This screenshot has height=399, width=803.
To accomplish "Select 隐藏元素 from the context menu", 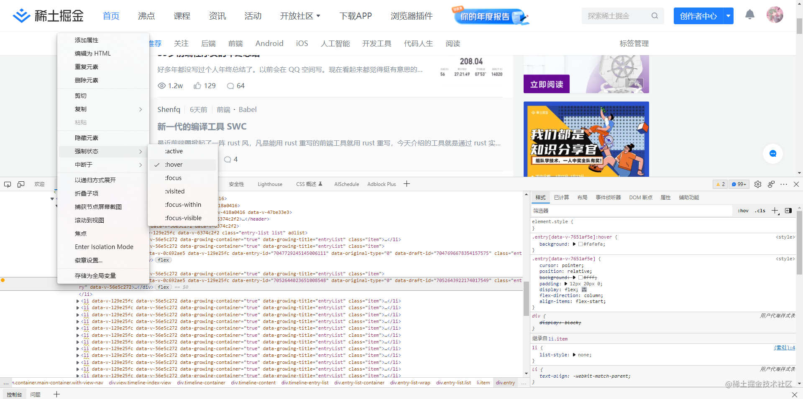I will pos(103,138).
